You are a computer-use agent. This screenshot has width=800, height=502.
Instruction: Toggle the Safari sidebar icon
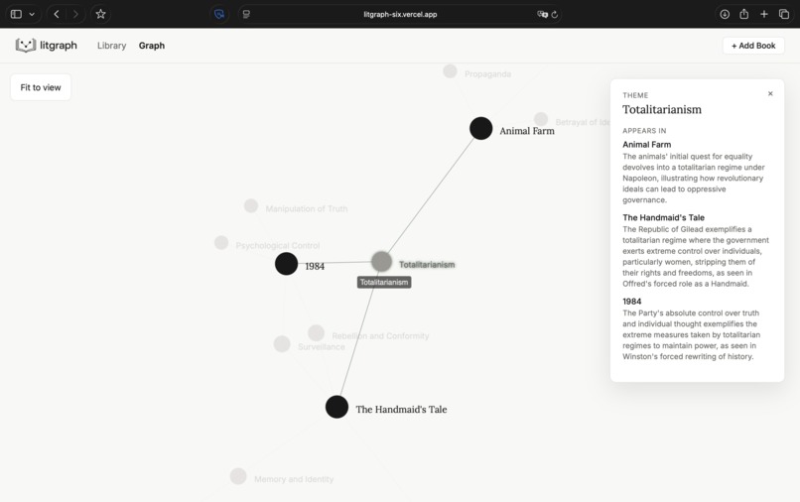16,14
